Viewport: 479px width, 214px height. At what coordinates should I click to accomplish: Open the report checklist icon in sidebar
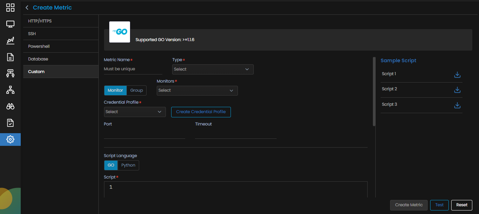10,123
